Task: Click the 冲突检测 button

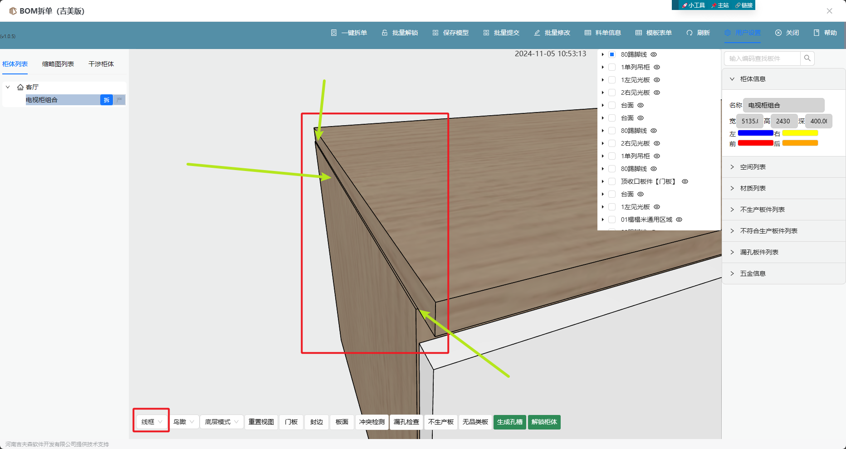Action: pos(372,422)
